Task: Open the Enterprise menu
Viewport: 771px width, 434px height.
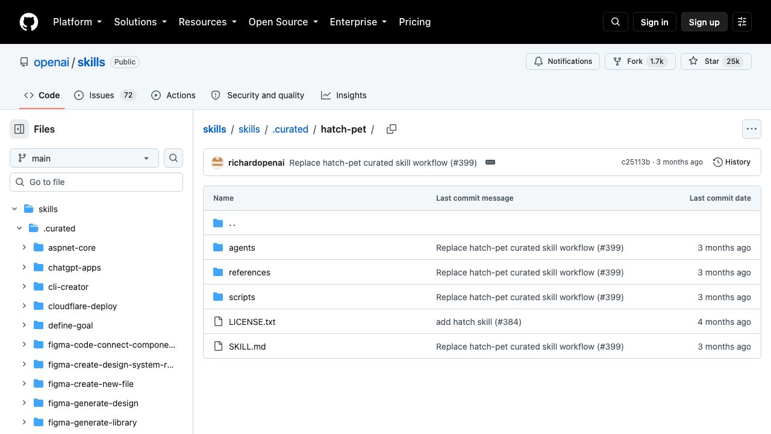Action: (x=358, y=22)
